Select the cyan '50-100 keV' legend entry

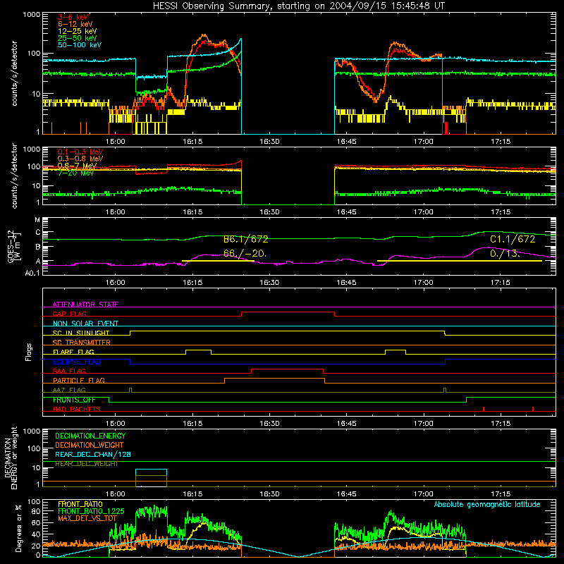tap(80, 45)
